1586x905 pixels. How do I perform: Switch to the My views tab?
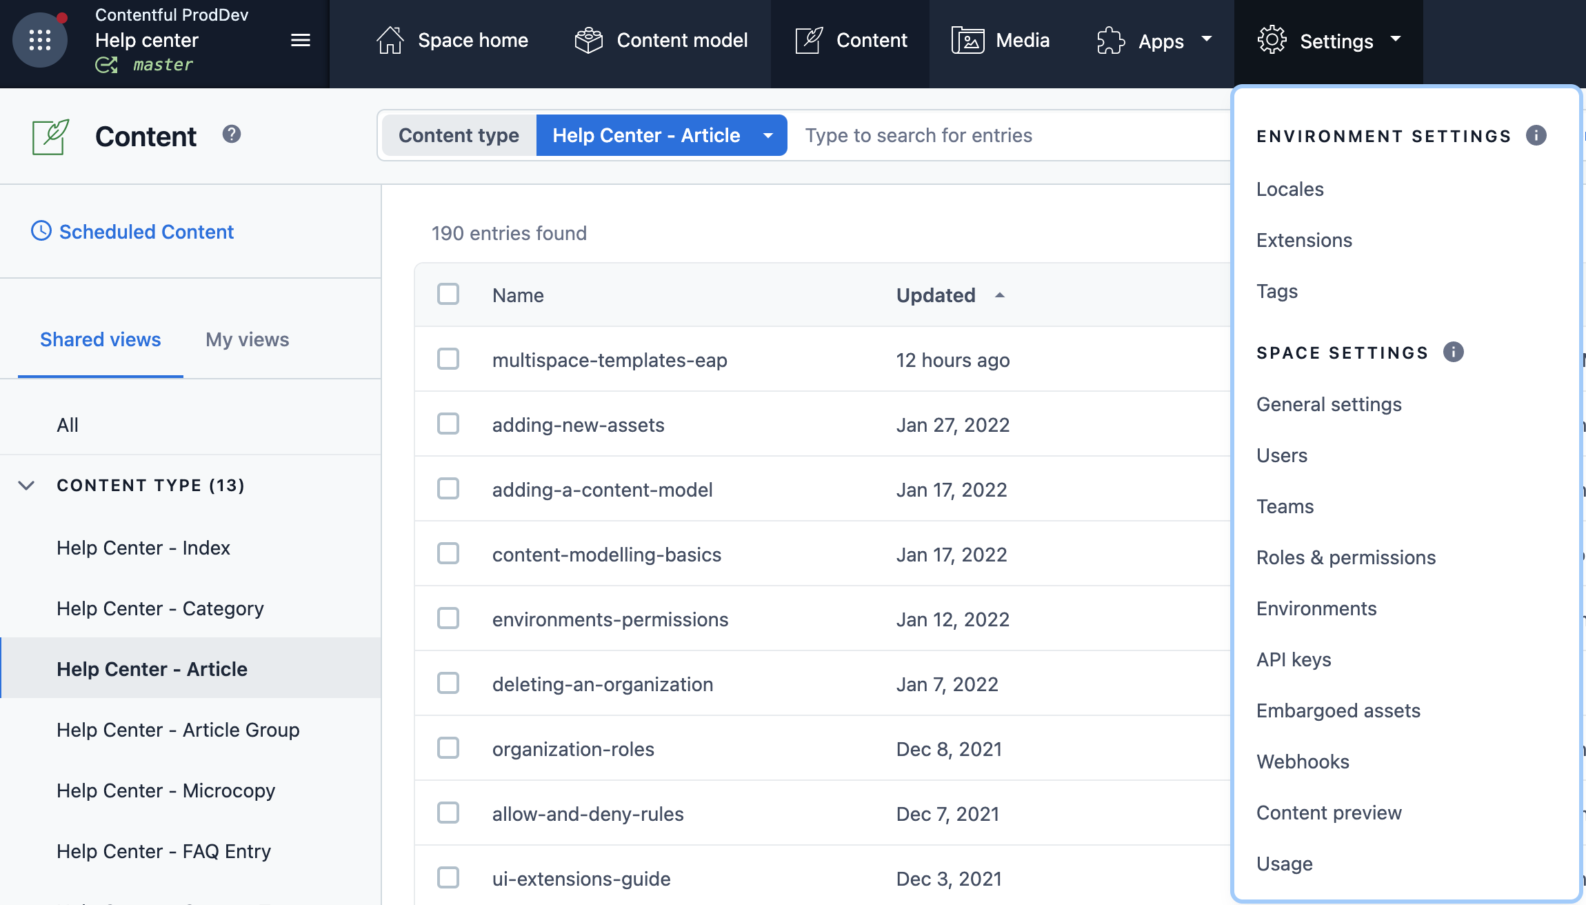[248, 339]
